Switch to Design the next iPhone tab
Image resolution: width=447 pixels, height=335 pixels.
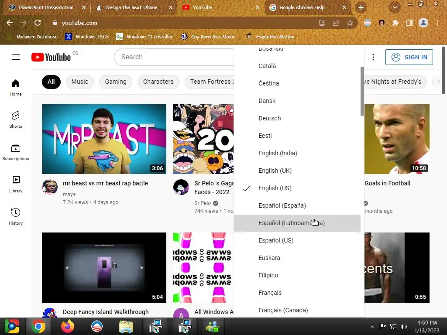coord(132,7)
